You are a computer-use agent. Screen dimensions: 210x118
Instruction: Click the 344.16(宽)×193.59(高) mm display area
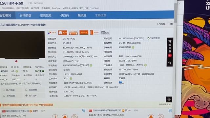[76, 52]
